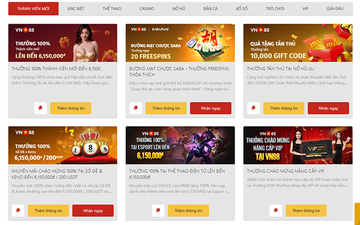Copy the Saba freespins promotion
The height and width of the screenshot is (225, 360).
tap(136, 108)
